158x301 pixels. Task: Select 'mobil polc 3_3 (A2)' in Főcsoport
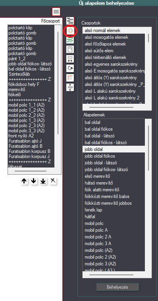pos(31,131)
